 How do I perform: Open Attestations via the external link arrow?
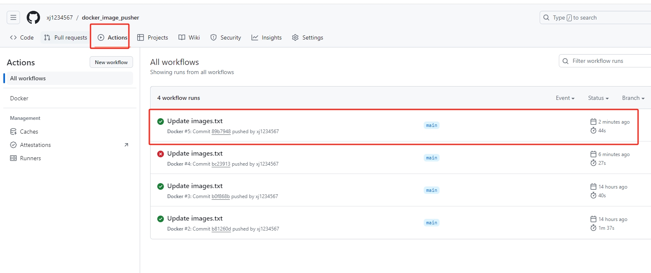tap(126, 144)
